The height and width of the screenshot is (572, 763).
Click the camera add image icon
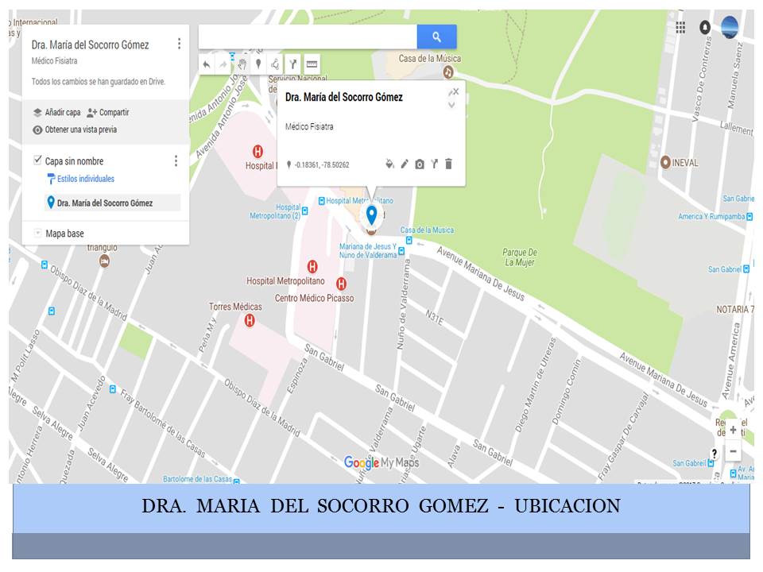pos(420,164)
